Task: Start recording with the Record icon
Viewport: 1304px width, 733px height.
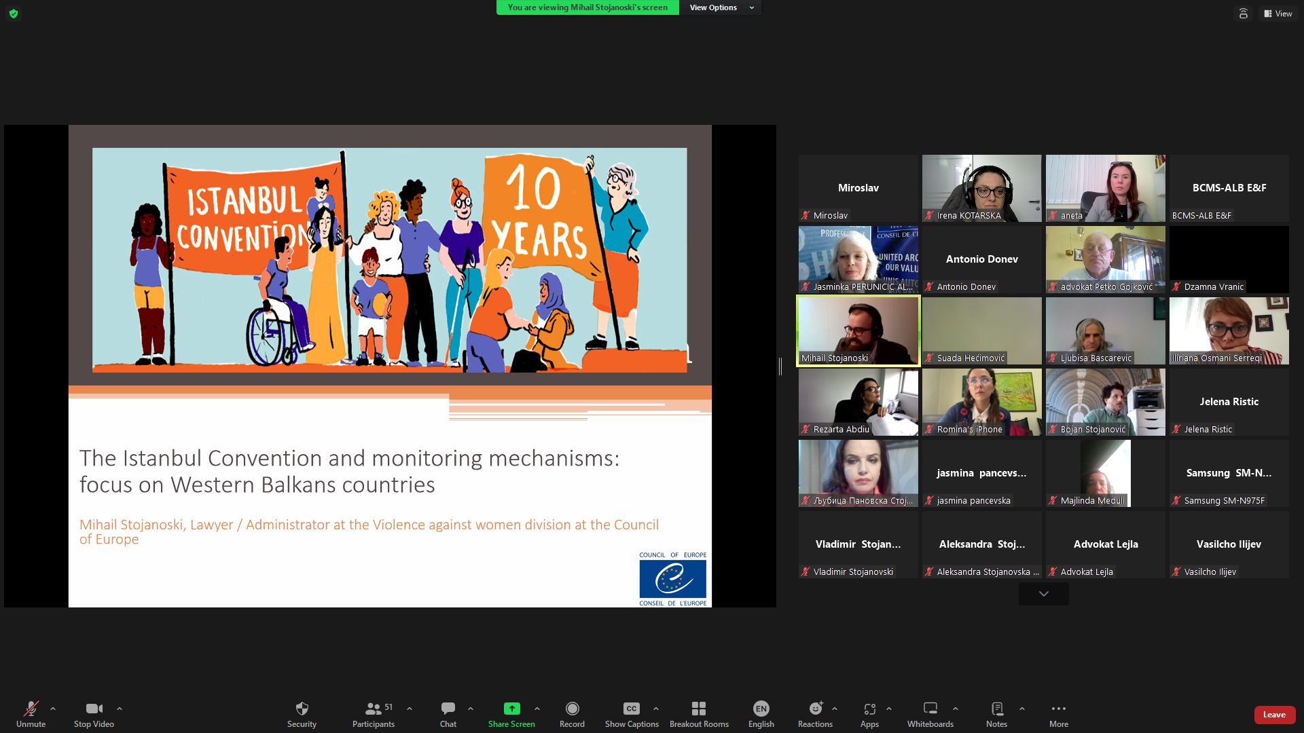Action: pyautogui.click(x=573, y=709)
